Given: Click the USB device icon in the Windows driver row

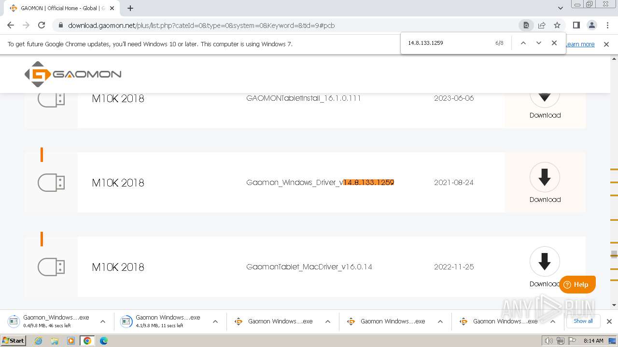Looking at the screenshot, I should coord(51,183).
